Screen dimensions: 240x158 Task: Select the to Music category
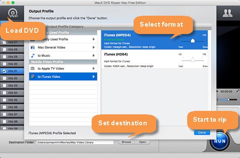[x=63, y=55]
